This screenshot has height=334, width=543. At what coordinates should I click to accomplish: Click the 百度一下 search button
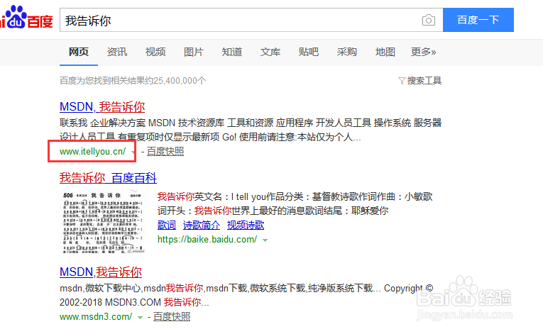pos(478,20)
